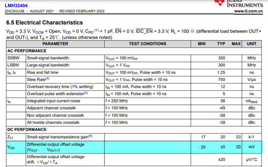Click the PARAMETER column header
The height and width of the screenshot is (167, 268).
tap(55, 44)
